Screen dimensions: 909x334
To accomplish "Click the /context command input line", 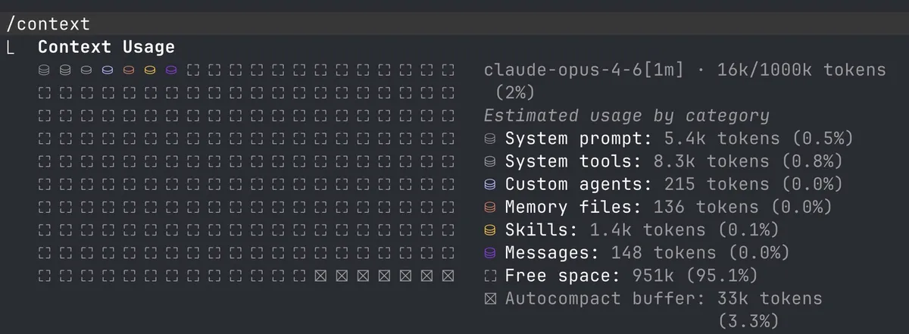I will click(454, 24).
